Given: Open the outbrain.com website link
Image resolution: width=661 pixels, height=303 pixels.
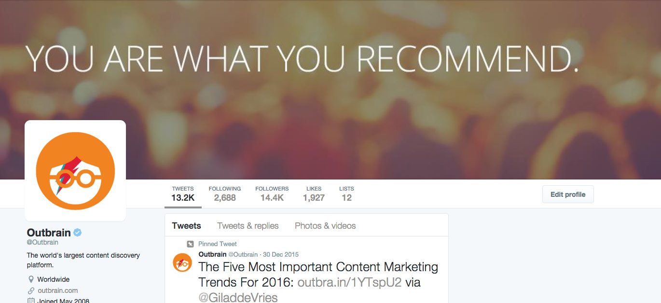Looking at the screenshot, I should pos(58,290).
